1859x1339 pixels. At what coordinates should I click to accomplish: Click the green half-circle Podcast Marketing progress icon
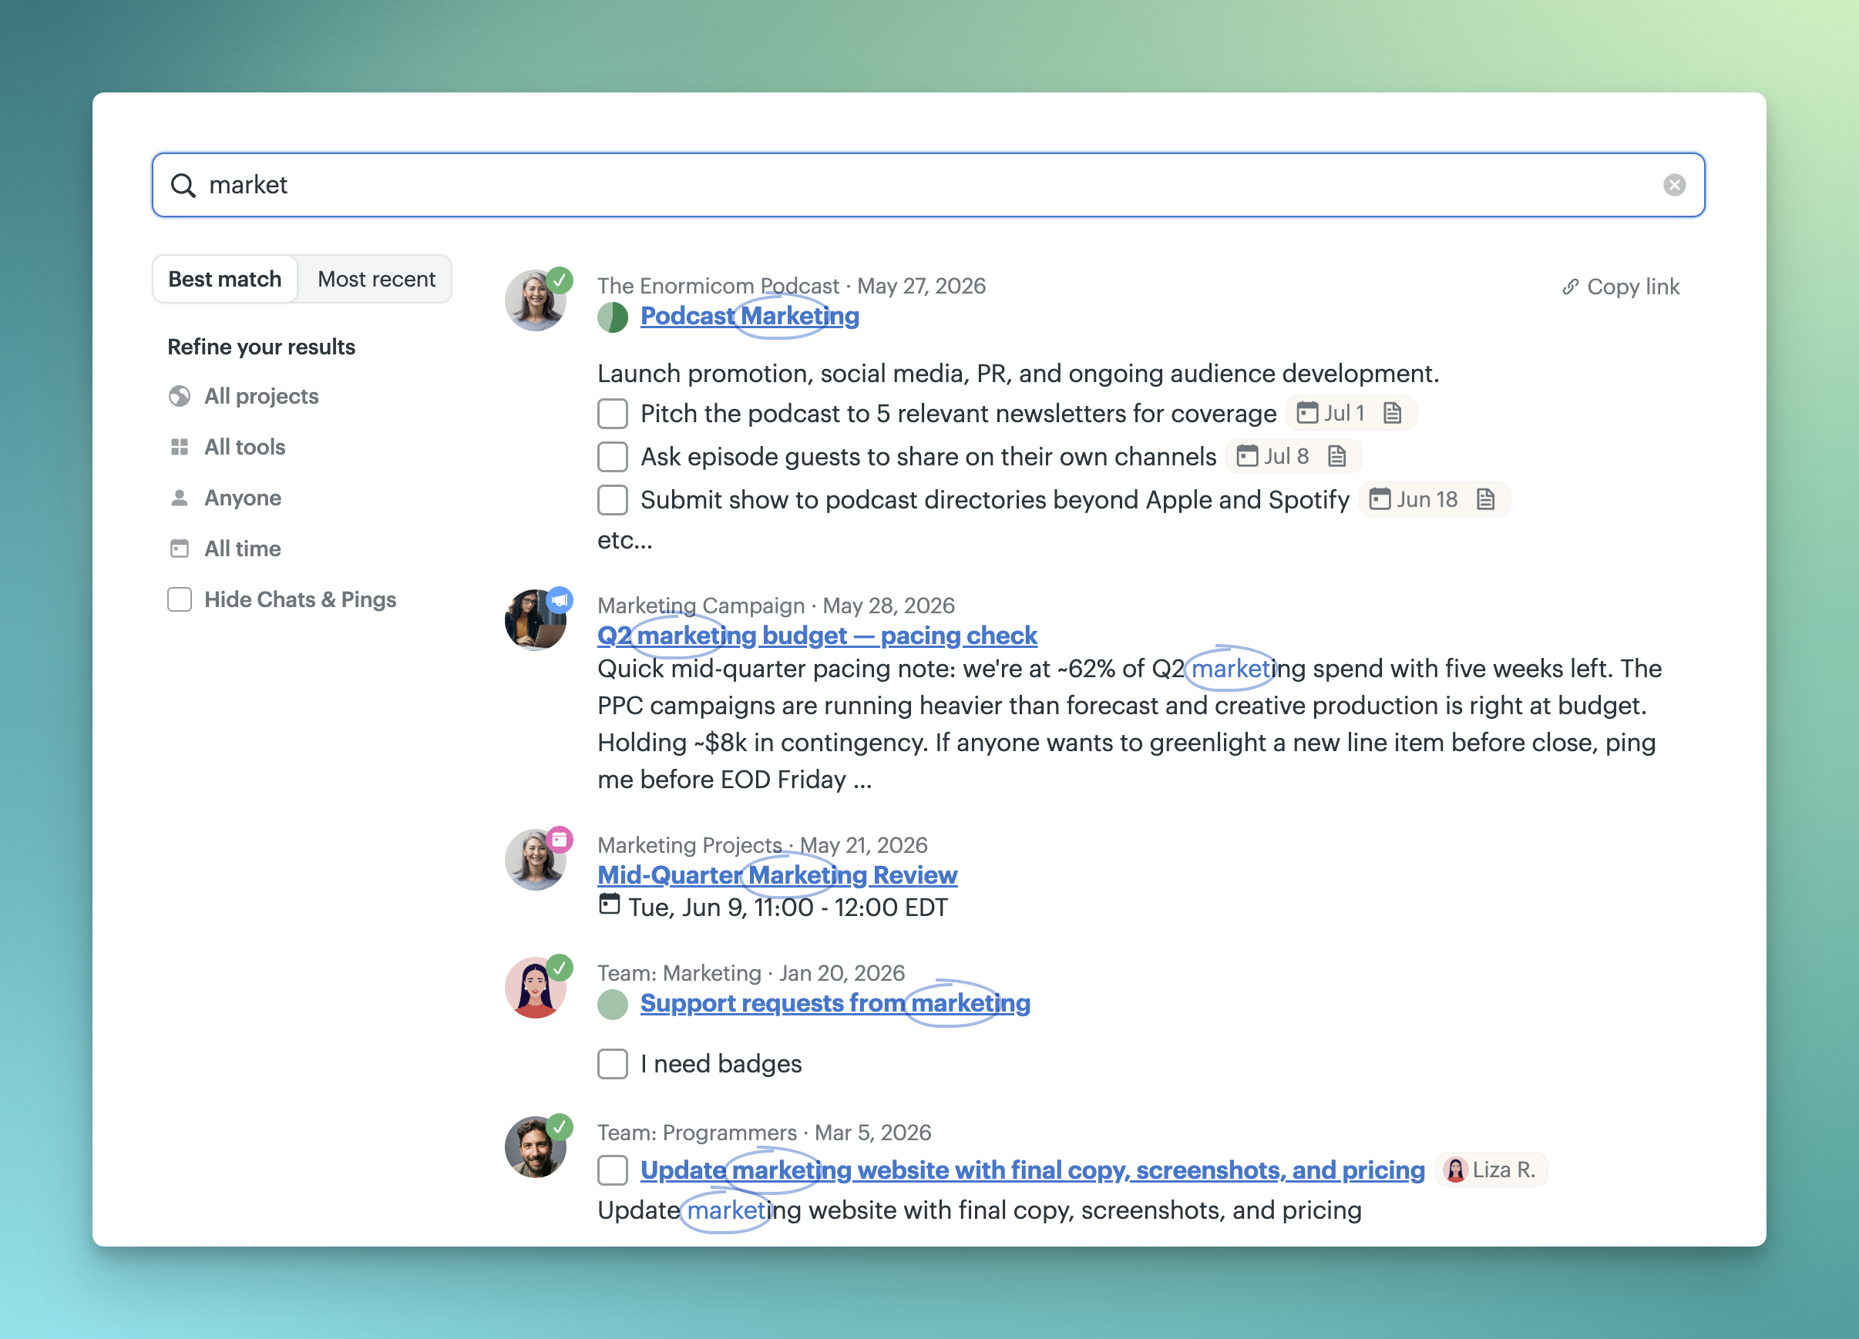612,317
